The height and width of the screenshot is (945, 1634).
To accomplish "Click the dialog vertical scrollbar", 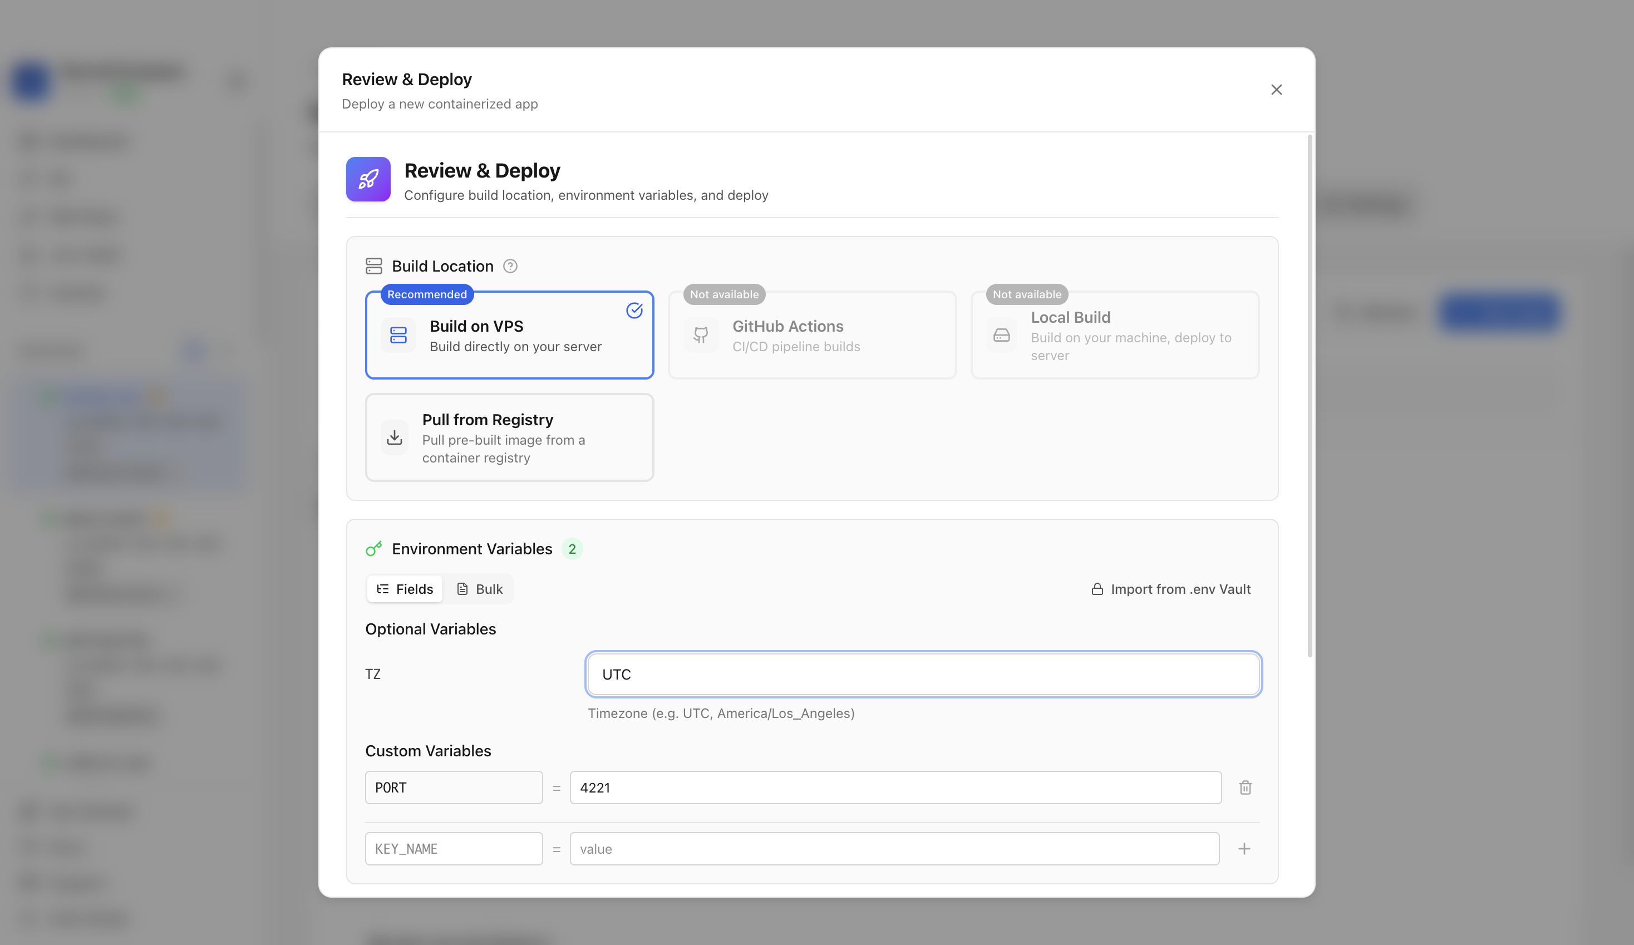I will (1310, 396).
